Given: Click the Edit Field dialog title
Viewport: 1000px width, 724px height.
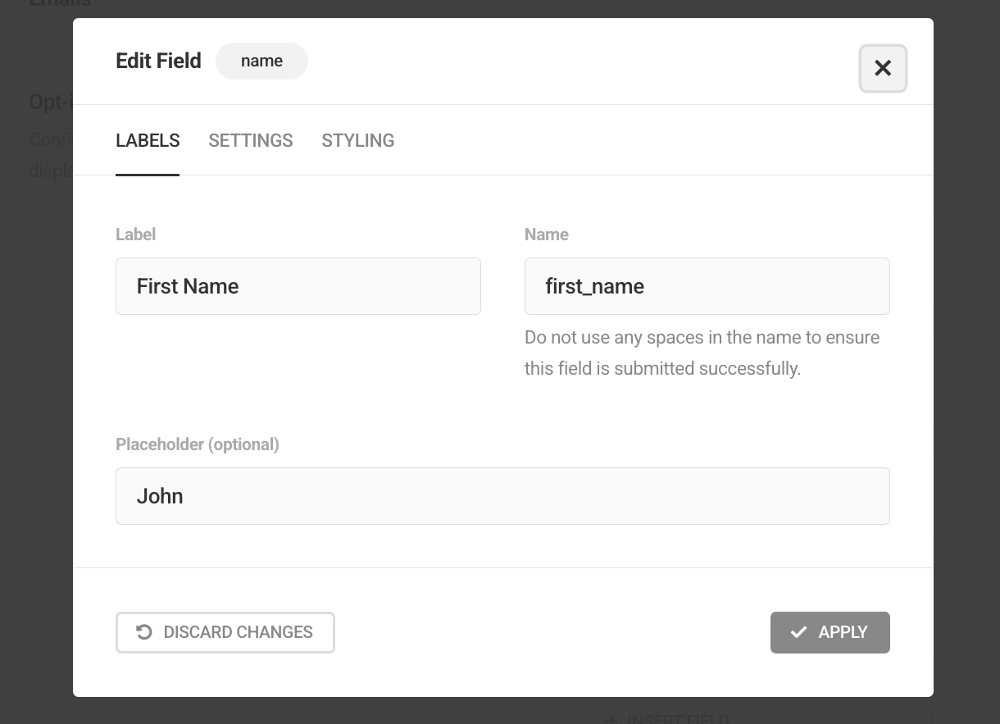Looking at the screenshot, I should (x=158, y=61).
